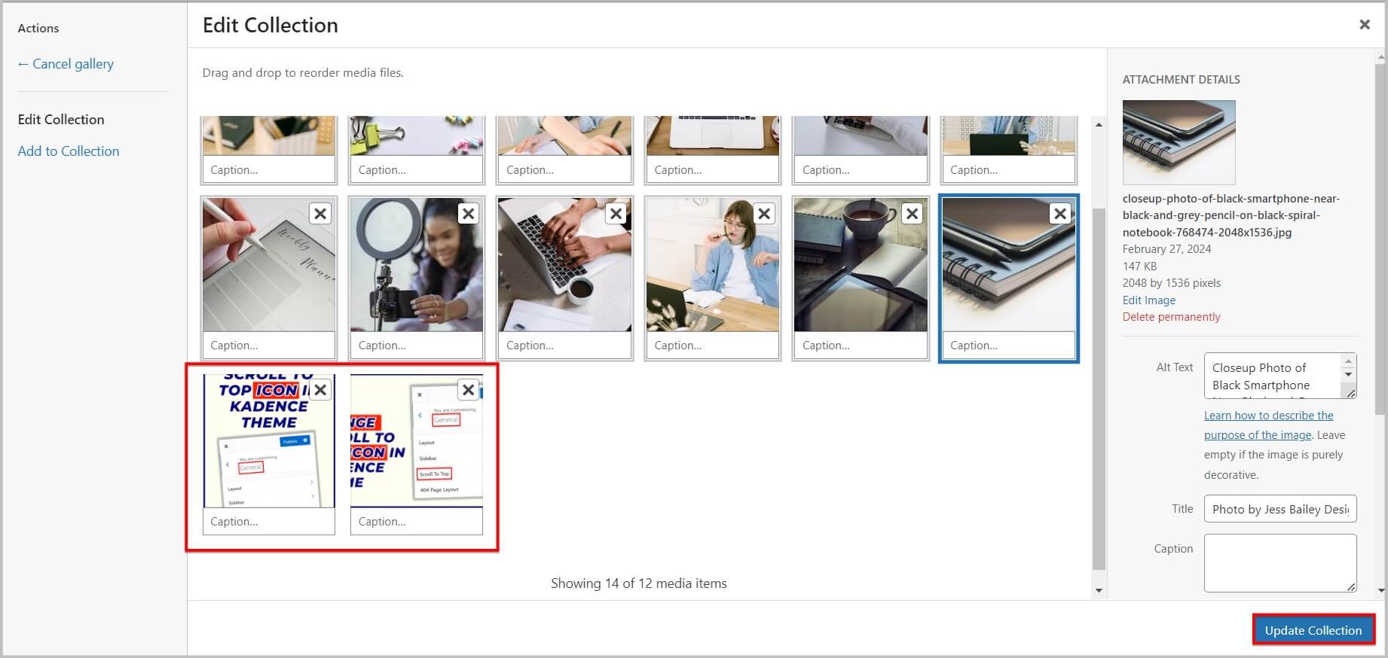1388x658 pixels.
Task: Click the Alt Text field
Action: (1272, 376)
